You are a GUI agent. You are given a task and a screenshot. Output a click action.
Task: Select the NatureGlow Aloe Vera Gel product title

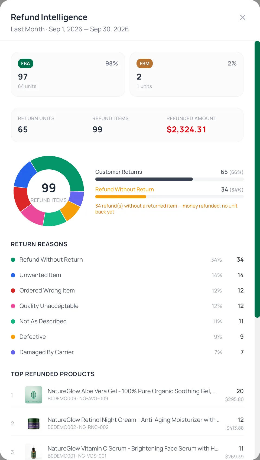coord(132,391)
